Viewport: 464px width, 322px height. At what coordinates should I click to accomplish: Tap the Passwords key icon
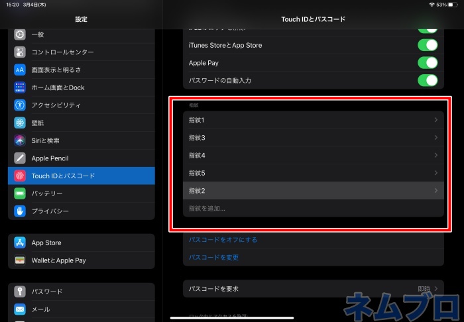point(20,292)
